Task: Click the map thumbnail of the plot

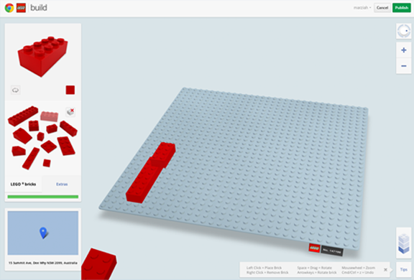Action: 43,233
